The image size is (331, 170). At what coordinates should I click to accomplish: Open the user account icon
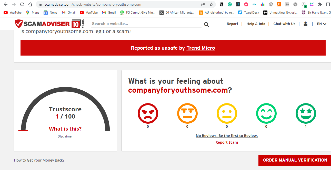[305, 24]
